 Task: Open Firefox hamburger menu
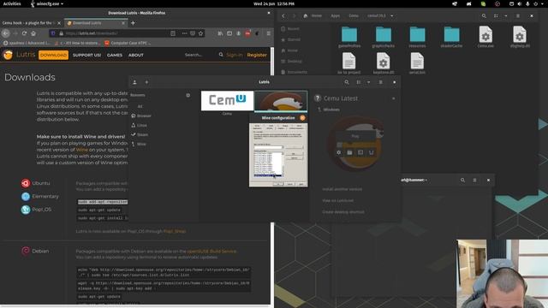click(268, 33)
